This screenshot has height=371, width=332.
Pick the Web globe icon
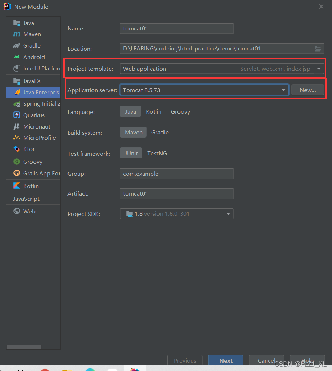(x=17, y=211)
